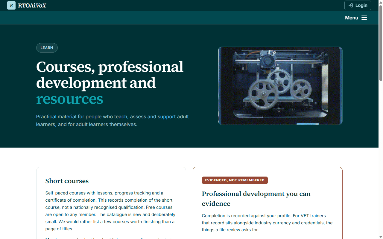Click the Menu label in navigation bar
The height and width of the screenshot is (239, 383).
click(x=352, y=18)
